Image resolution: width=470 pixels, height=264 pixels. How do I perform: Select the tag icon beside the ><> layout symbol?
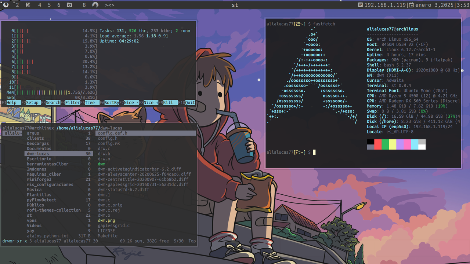point(95,5)
